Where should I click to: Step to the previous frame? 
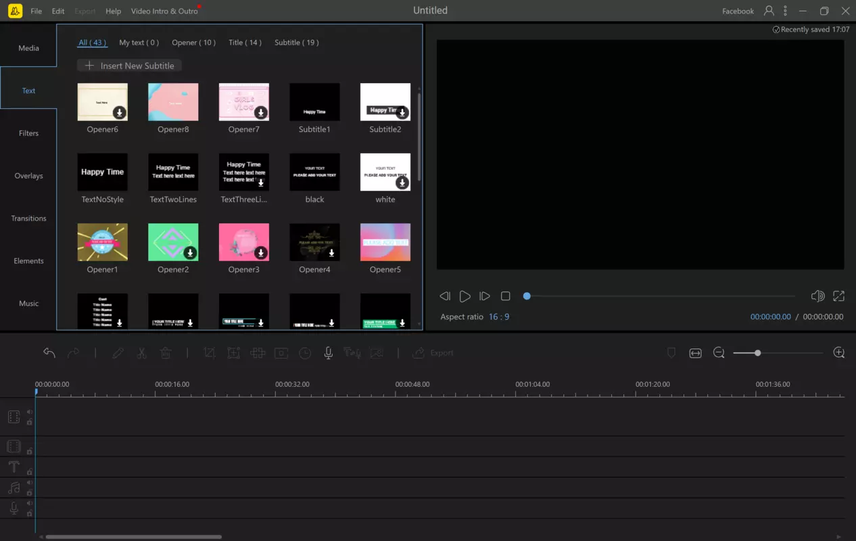click(445, 296)
